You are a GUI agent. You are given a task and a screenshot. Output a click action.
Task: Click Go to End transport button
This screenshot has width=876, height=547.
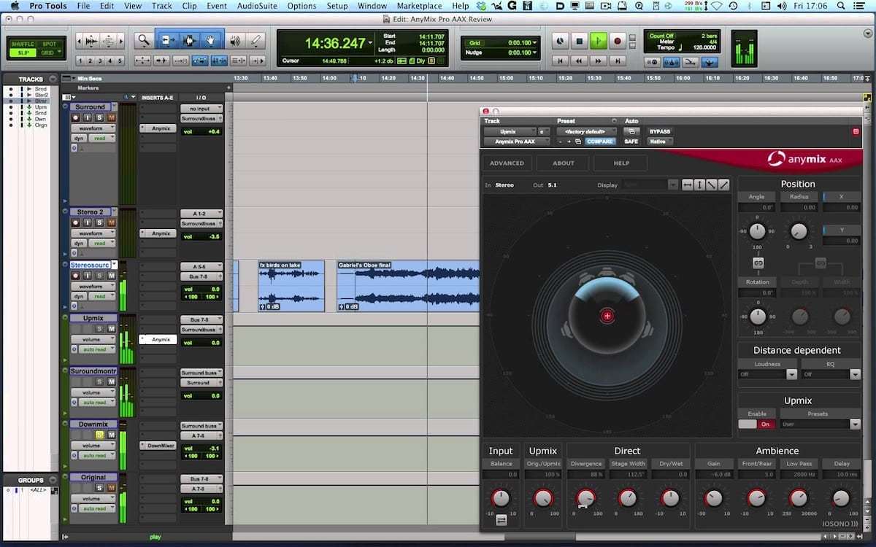618,61
